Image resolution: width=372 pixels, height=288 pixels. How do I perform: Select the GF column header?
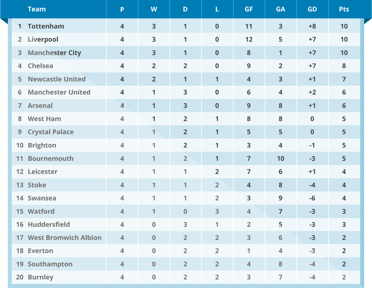point(249,9)
